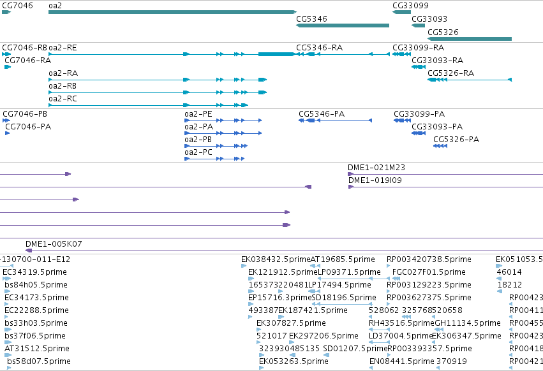Select protein oa2-PE label
Viewport: 543px width, 371px height.
tap(198, 114)
